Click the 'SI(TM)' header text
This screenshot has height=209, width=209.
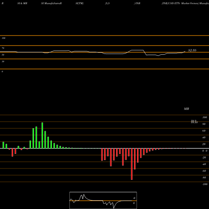[x=79, y=3]
